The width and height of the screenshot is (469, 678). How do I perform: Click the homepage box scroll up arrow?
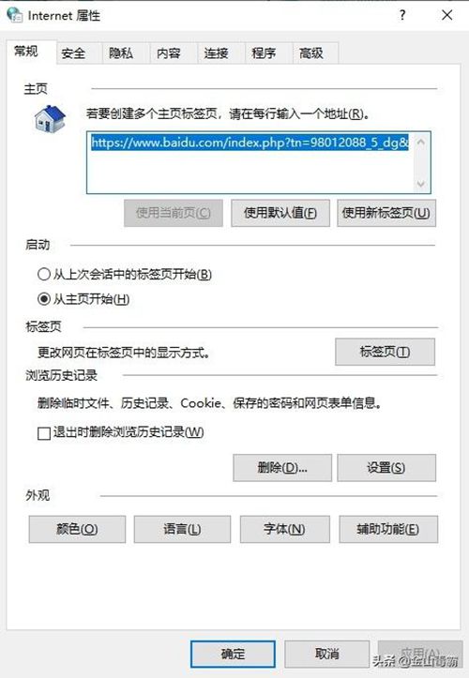pos(420,142)
